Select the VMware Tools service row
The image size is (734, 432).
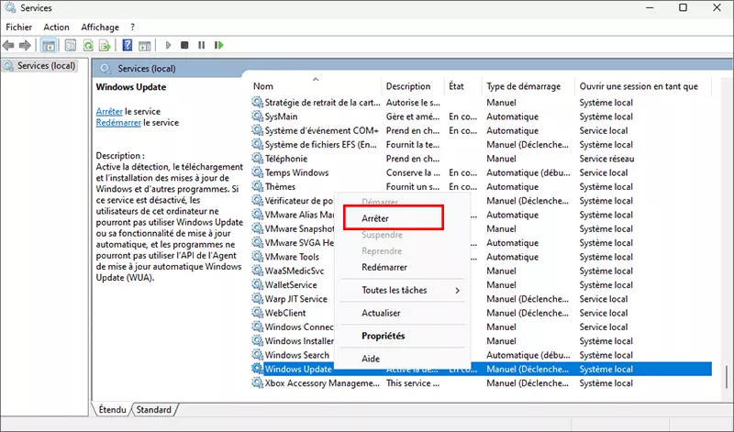[x=481, y=257]
